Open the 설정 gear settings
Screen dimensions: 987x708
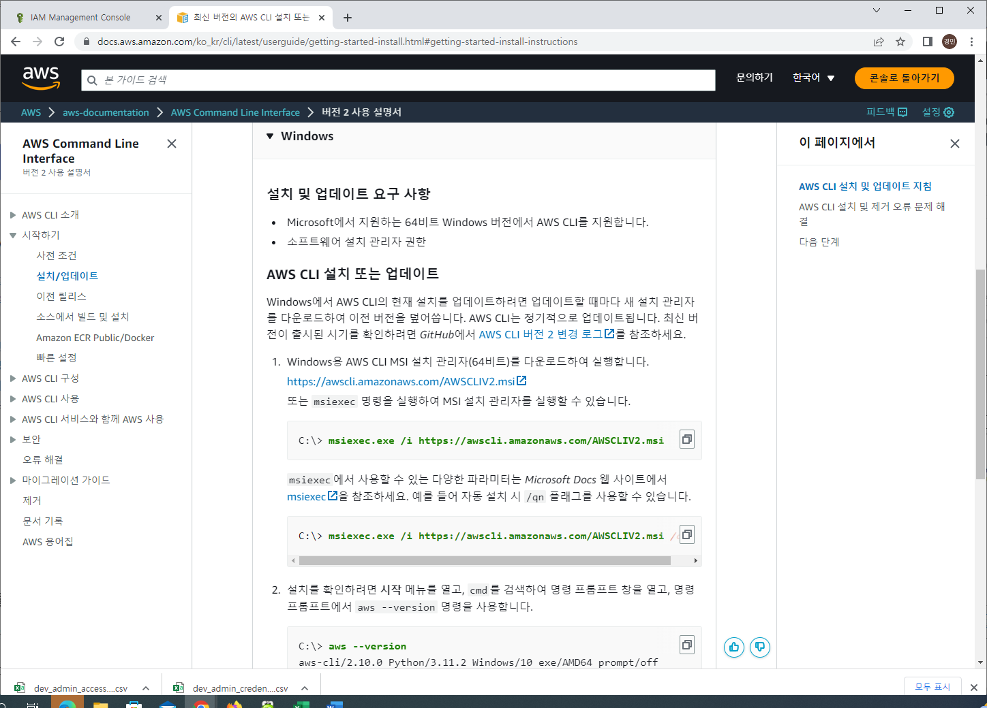click(938, 112)
